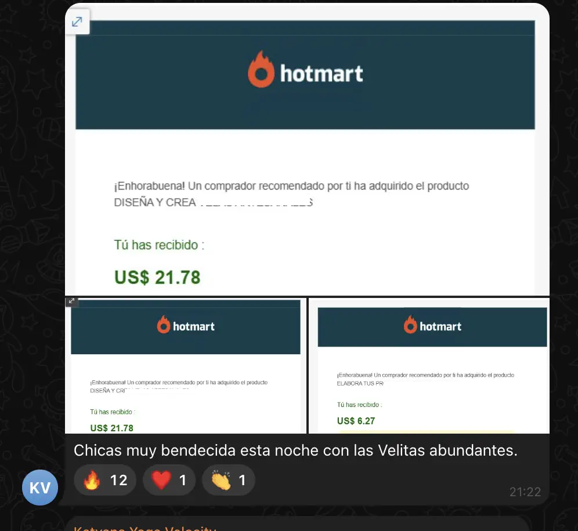578x531 pixels.
Task: Click the 21:22 message timestamp
Action: point(525,492)
